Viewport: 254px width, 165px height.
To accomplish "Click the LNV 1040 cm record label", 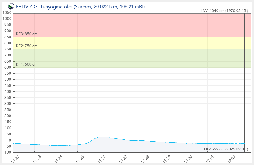I will click(224, 11).
